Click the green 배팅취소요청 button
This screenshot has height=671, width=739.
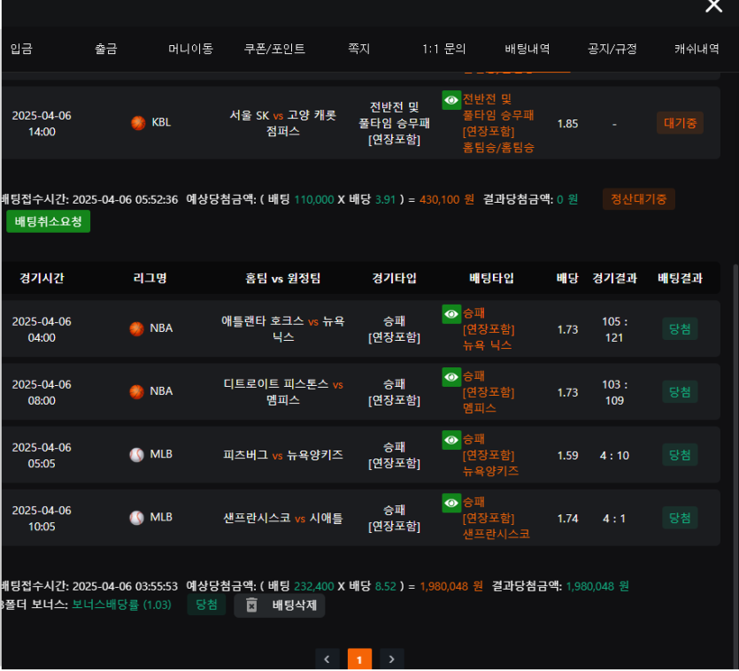click(x=48, y=221)
